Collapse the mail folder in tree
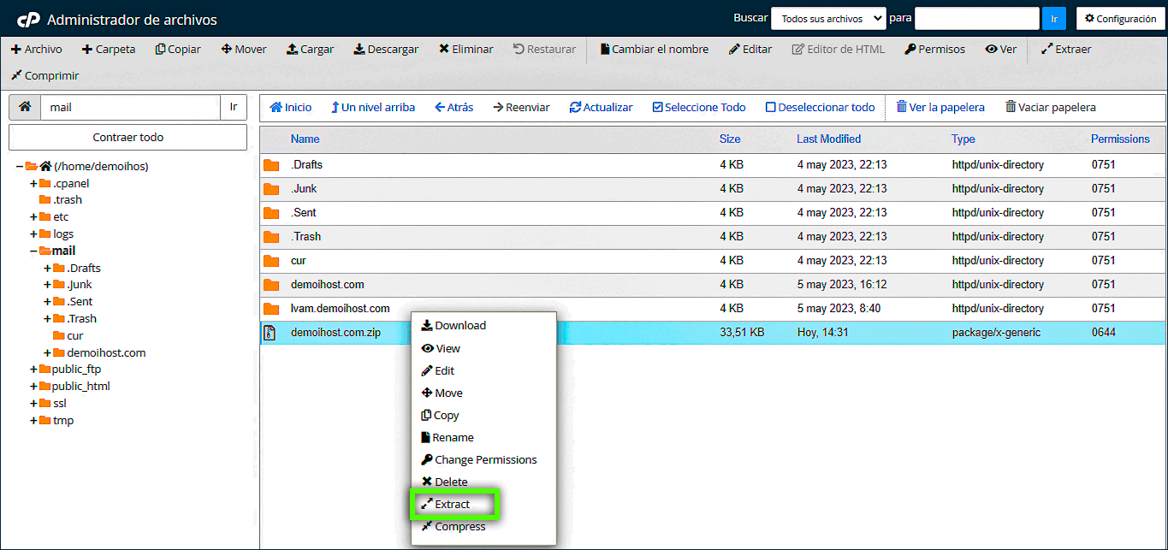This screenshot has width=1168, height=550. click(x=33, y=251)
